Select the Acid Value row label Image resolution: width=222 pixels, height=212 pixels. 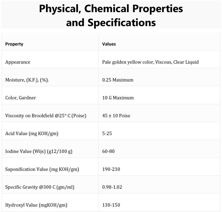[32, 133]
